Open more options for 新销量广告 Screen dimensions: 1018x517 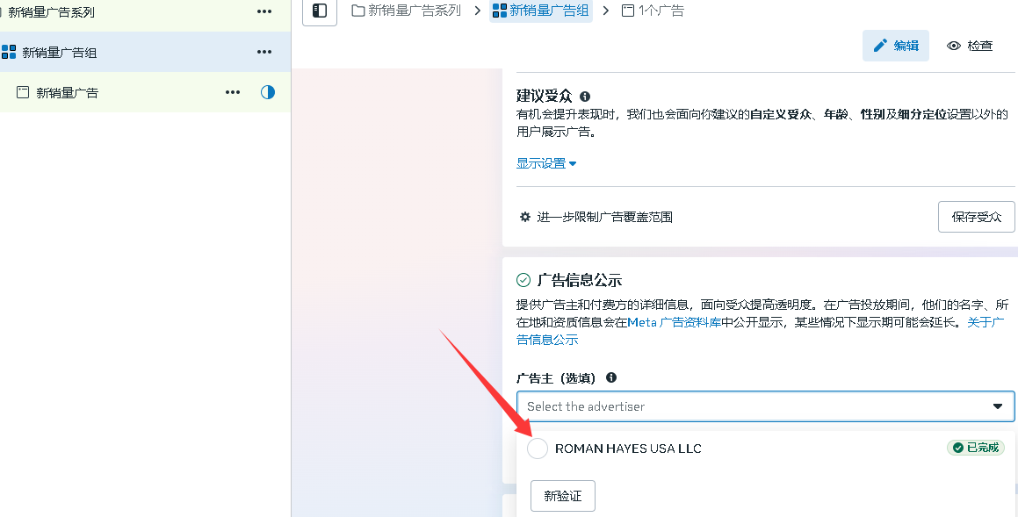[x=233, y=92]
